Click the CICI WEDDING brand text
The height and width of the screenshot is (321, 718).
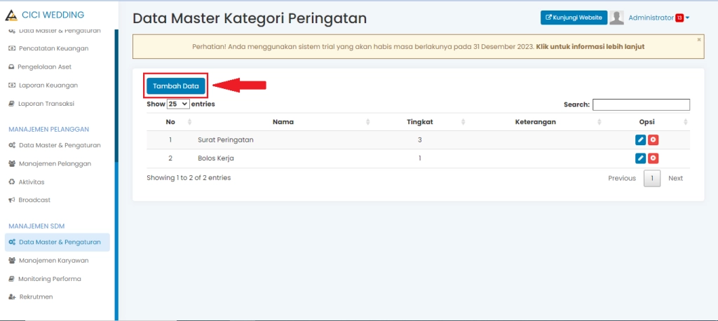click(53, 15)
